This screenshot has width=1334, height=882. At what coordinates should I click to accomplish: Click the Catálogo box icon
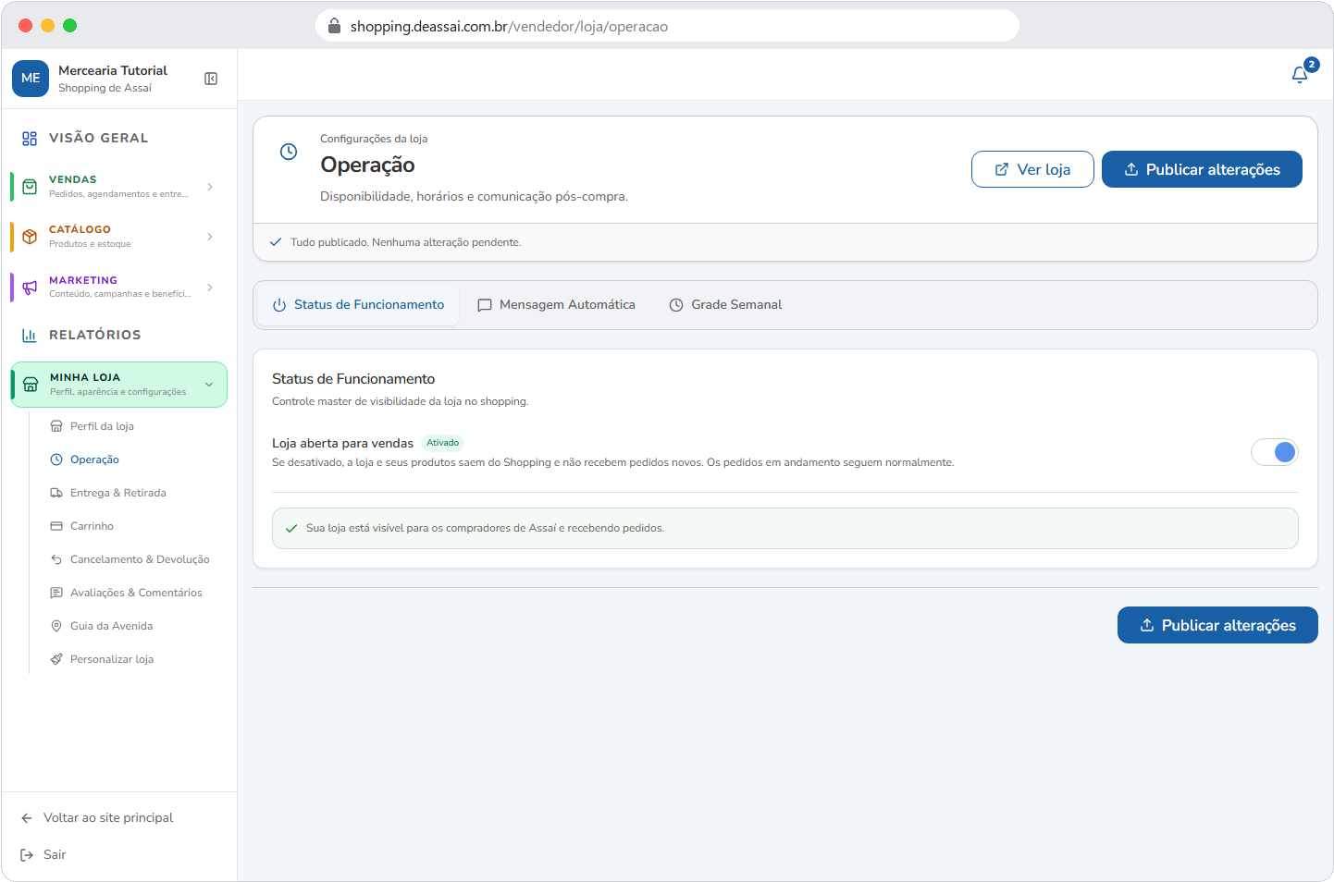coord(30,236)
